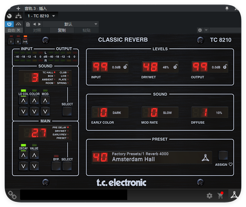Click the TC HALL label in sound list
246x207 pixels.
(48, 73)
